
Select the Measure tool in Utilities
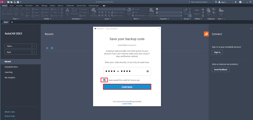[x=197, y=11]
